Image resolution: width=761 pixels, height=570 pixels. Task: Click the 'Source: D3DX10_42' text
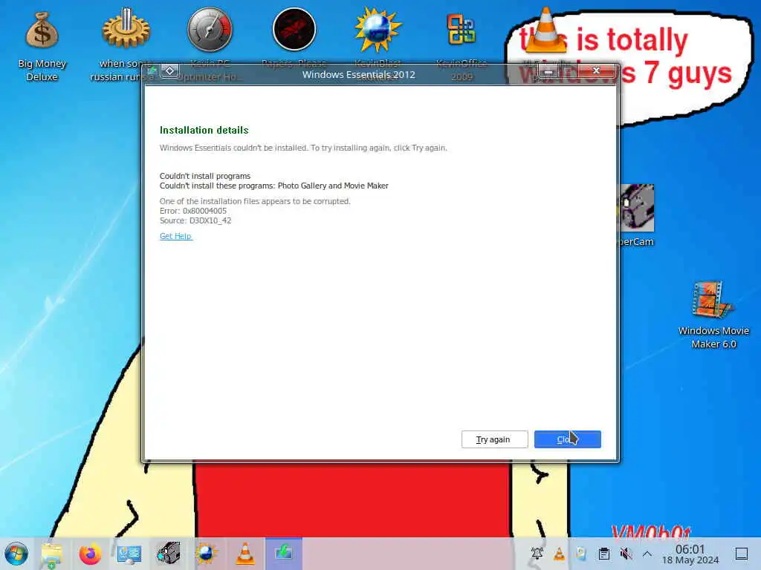tap(195, 220)
